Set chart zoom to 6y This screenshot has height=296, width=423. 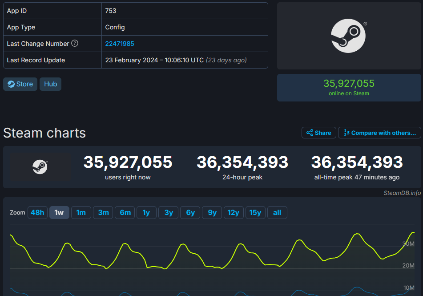(190, 213)
